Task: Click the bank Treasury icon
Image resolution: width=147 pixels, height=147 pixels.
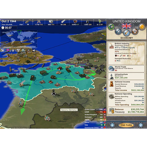Action: tap(111, 111)
